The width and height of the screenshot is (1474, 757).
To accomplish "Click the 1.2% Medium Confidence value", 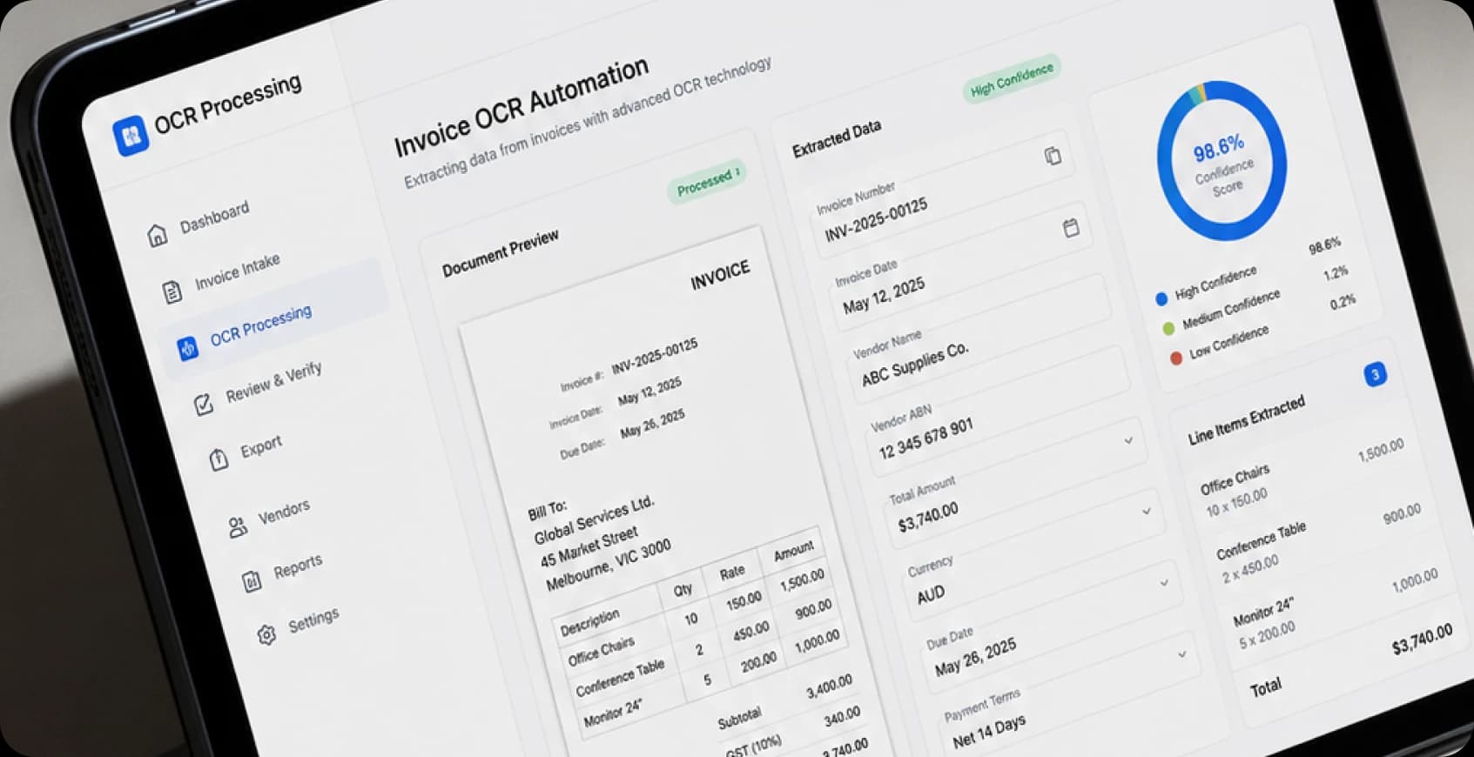I will (1336, 273).
